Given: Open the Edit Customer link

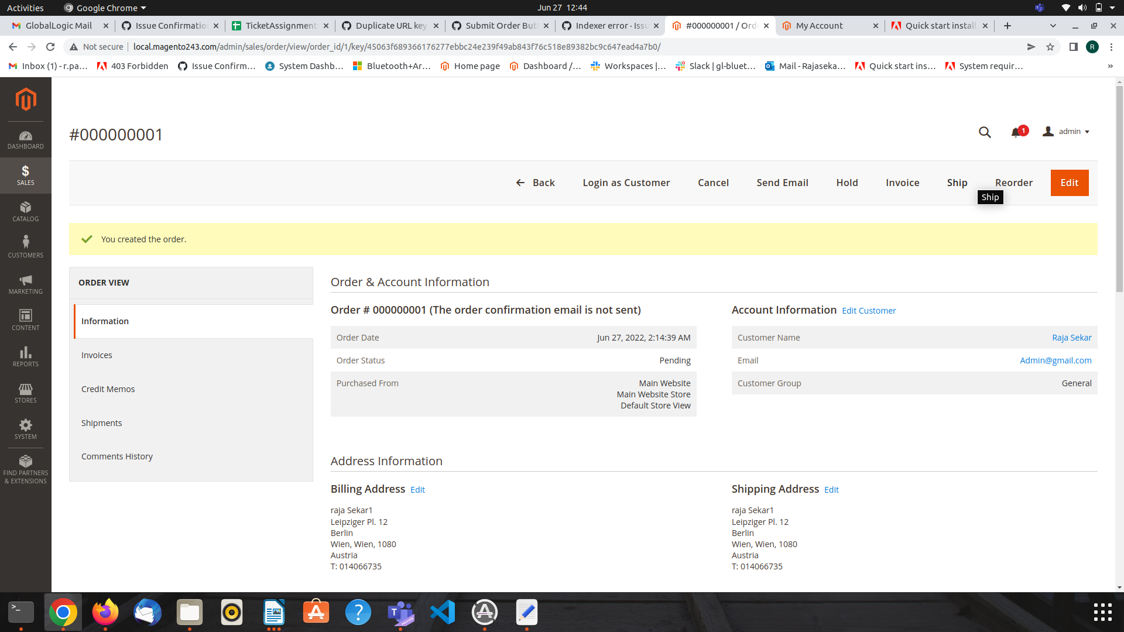Looking at the screenshot, I should 868,310.
